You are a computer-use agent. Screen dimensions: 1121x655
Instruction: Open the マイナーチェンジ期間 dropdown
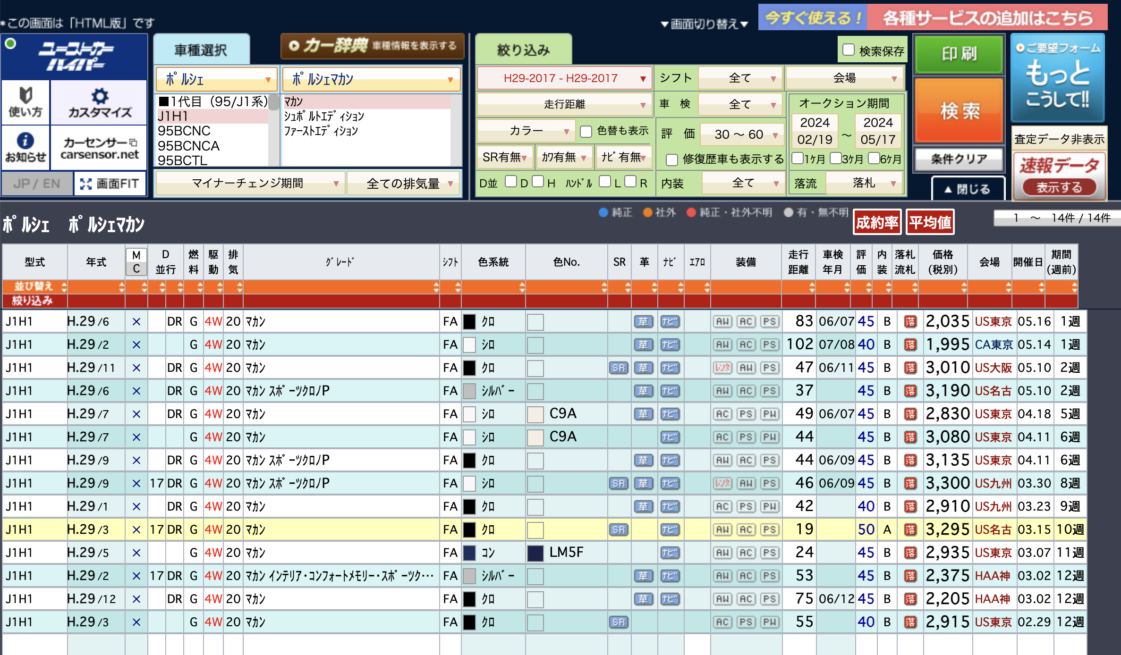250,183
